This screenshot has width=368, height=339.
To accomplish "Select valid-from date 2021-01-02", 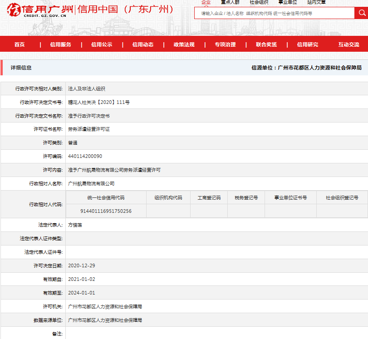I will click(x=82, y=280).
